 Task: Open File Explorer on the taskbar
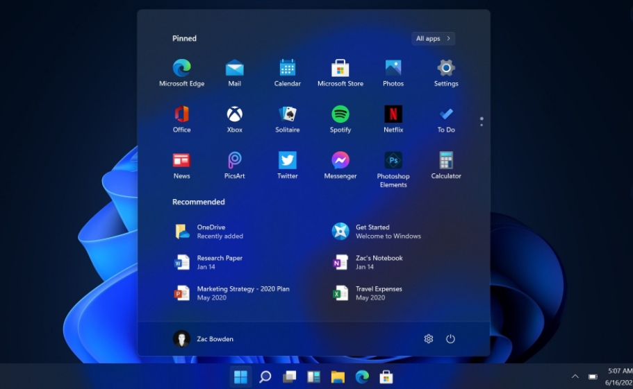coord(338,377)
